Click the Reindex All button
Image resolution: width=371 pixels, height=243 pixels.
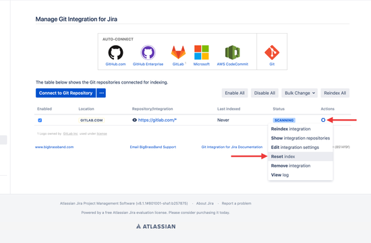click(335, 93)
